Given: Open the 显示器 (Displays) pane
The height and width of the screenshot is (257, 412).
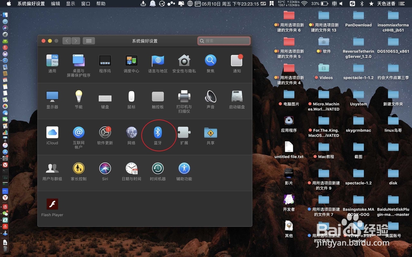Looking at the screenshot, I should pos(52,97).
